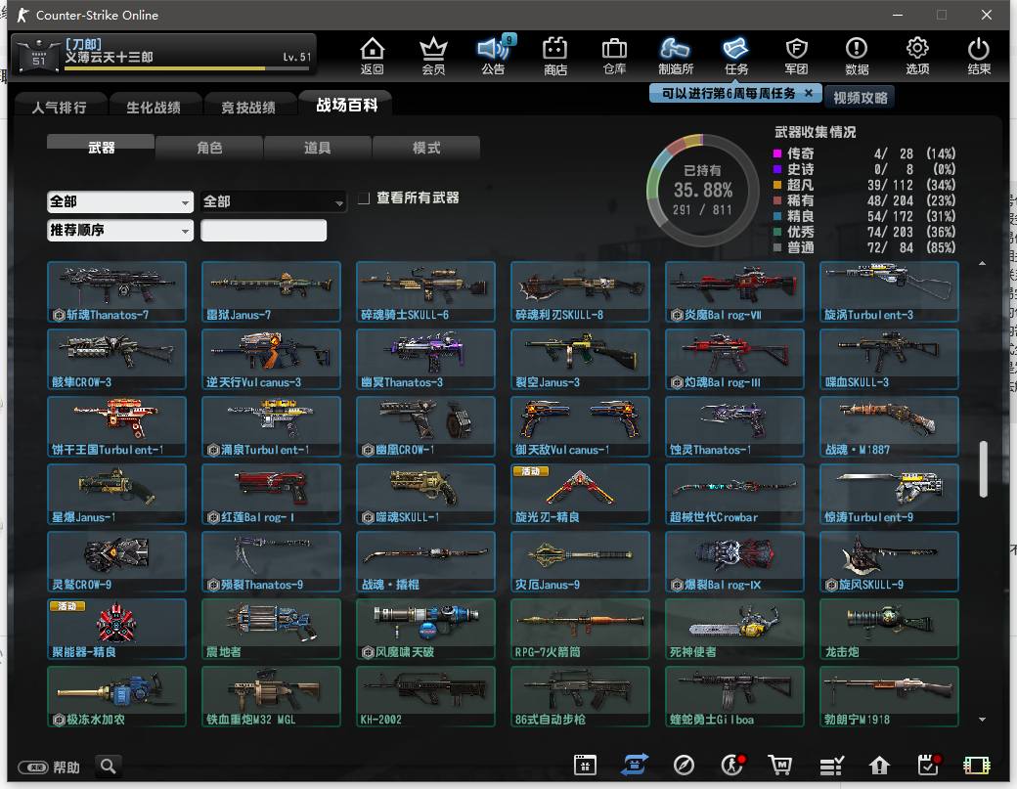The image size is (1017, 789).
Task: Open the 旋光刃-精良 weapon card
Action: coord(580,494)
